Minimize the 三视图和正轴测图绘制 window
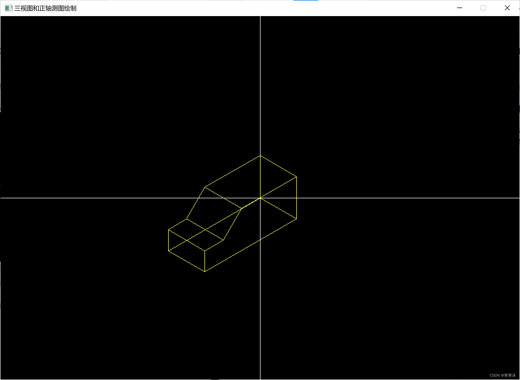This screenshot has height=380, width=520. [x=459, y=8]
